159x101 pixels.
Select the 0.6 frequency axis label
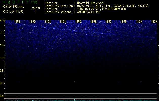click(x=2, y=96)
